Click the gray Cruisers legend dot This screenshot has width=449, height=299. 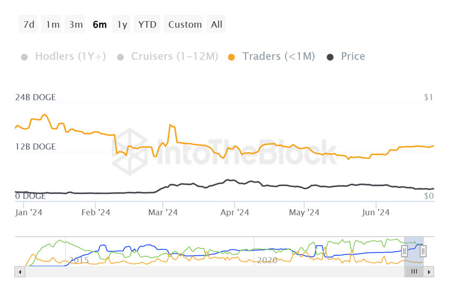(120, 57)
